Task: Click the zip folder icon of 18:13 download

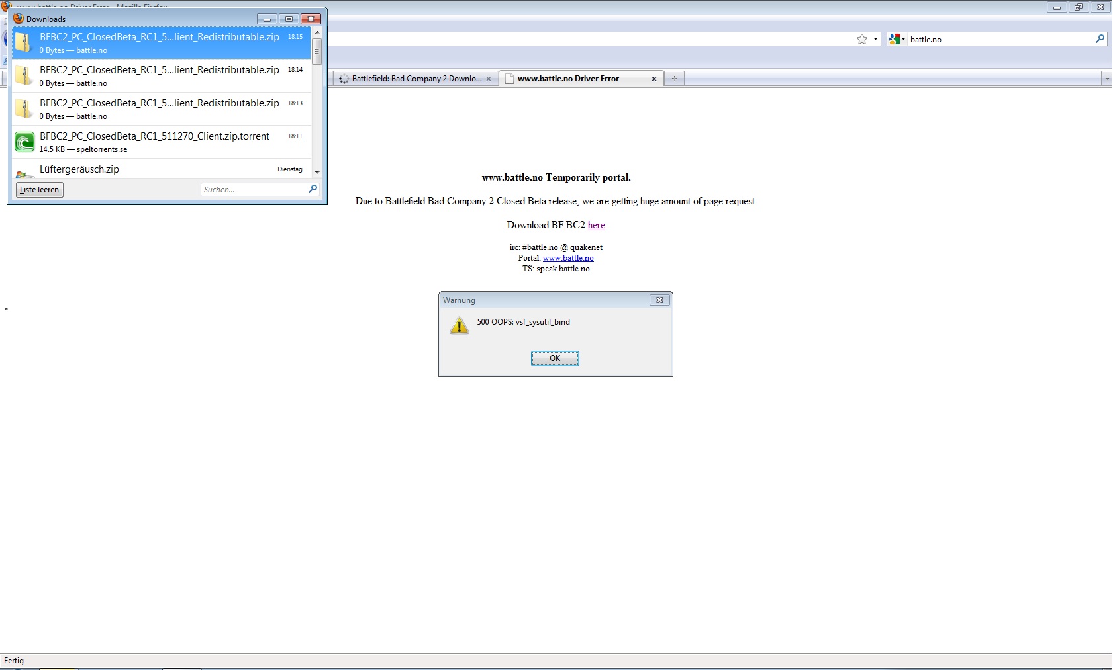Action: click(24, 108)
